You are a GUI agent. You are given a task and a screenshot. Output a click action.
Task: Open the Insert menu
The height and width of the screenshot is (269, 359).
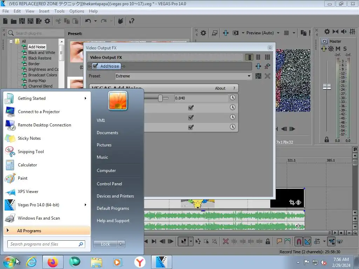click(44, 11)
